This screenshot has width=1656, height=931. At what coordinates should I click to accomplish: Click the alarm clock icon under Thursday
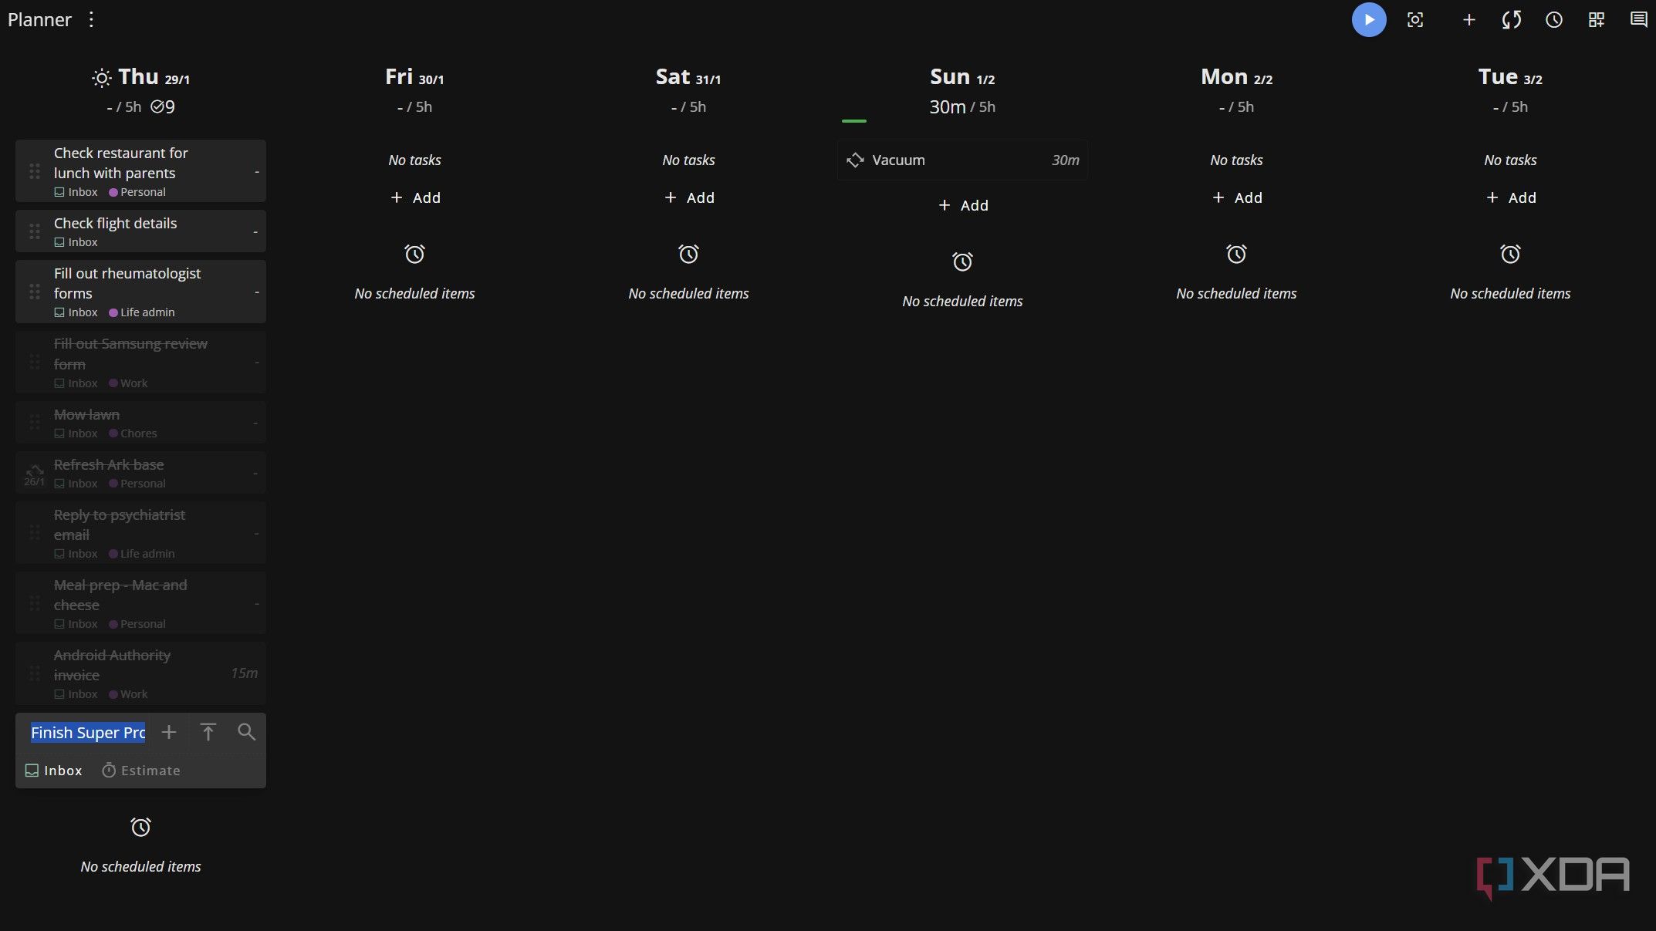click(140, 827)
